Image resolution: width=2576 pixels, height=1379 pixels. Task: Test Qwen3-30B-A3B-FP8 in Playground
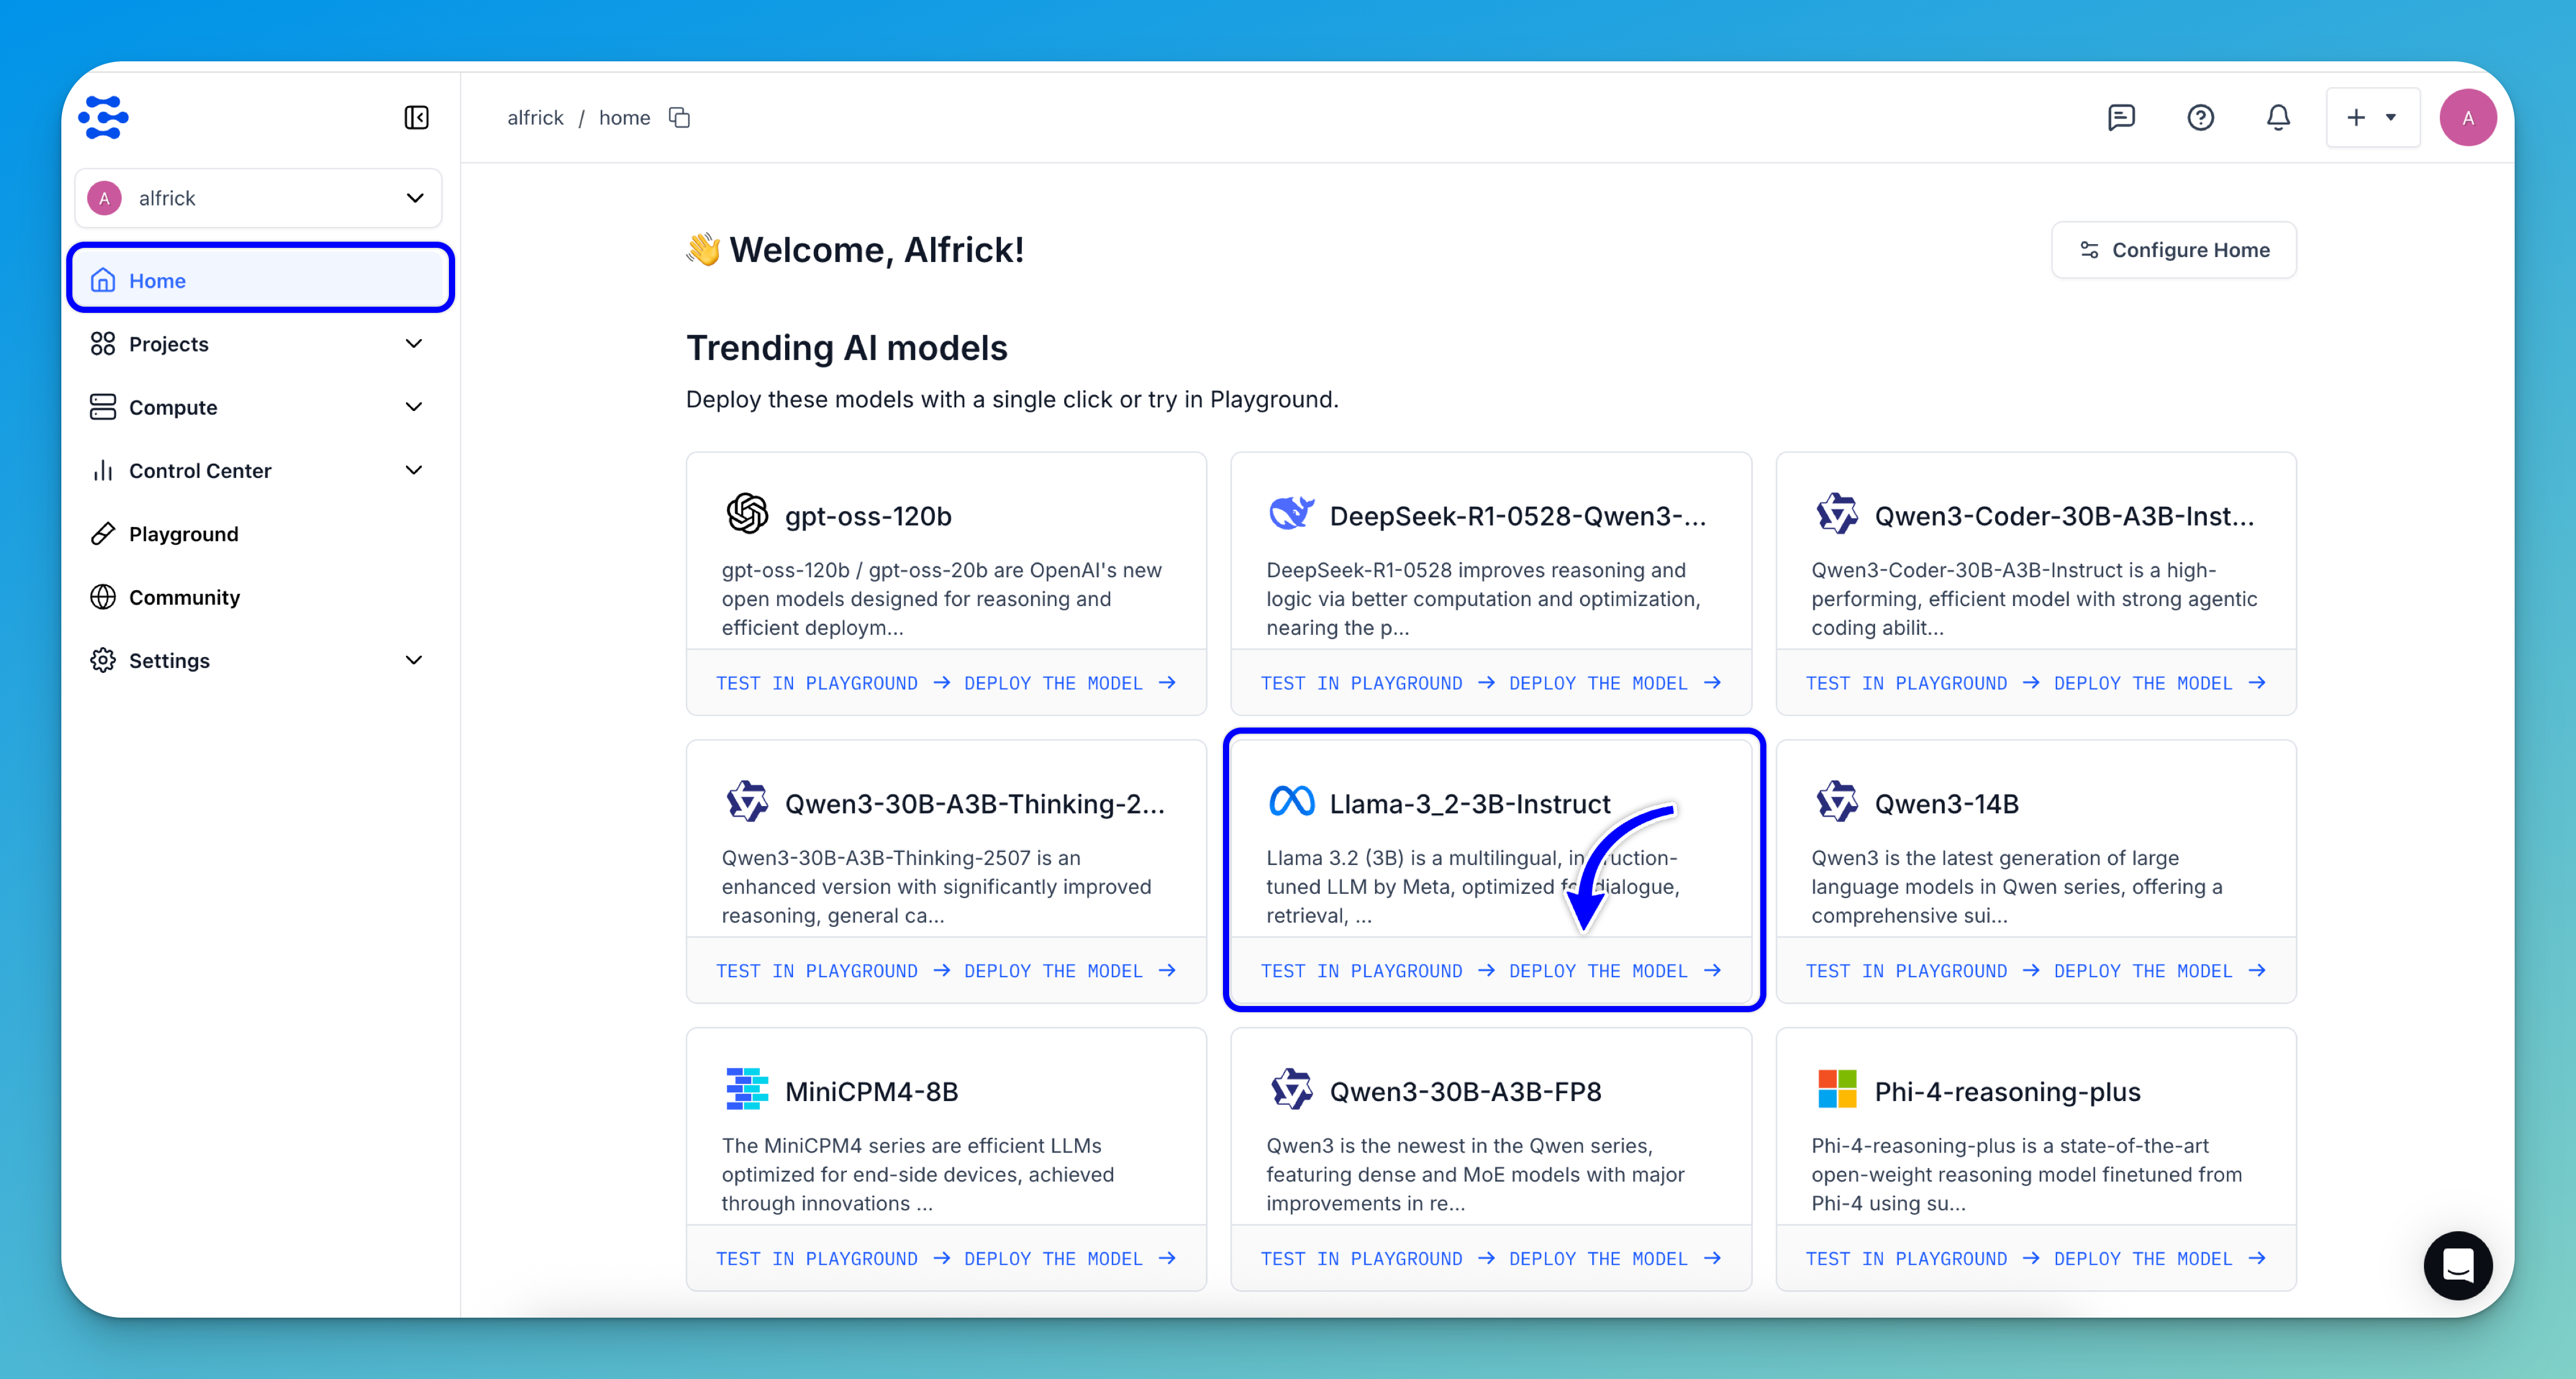tap(1377, 1259)
